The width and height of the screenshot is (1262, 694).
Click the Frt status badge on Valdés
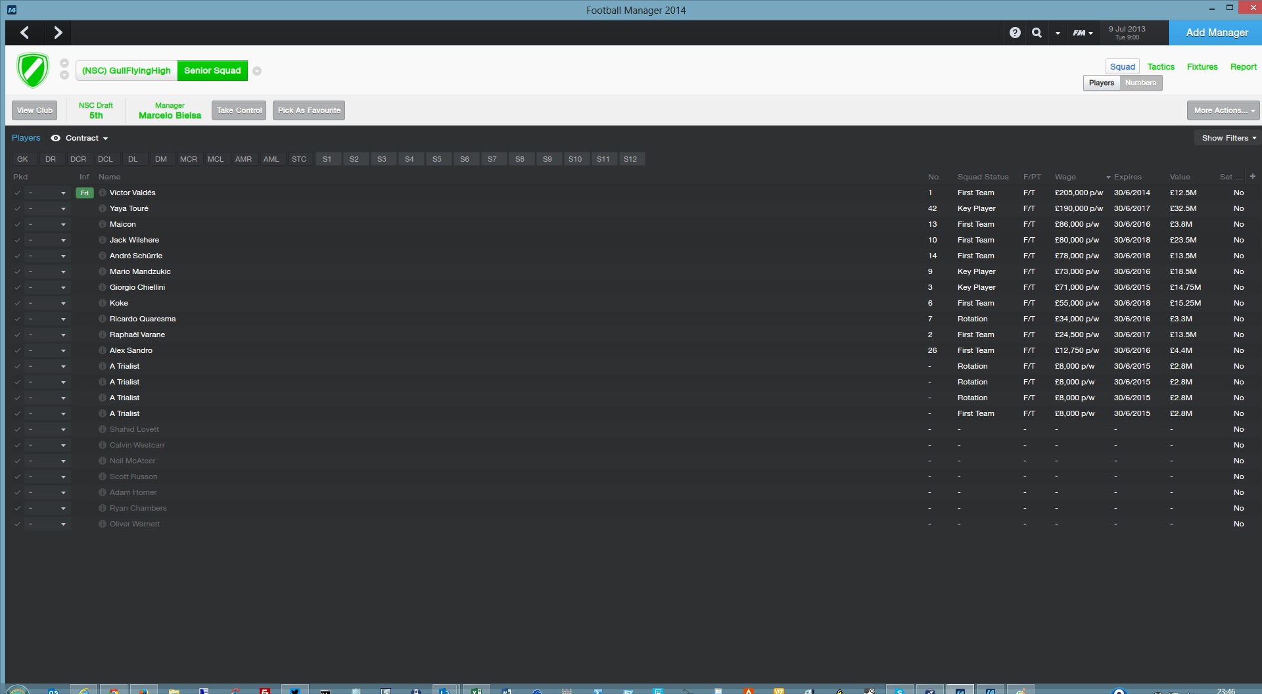tap(85, 193)
